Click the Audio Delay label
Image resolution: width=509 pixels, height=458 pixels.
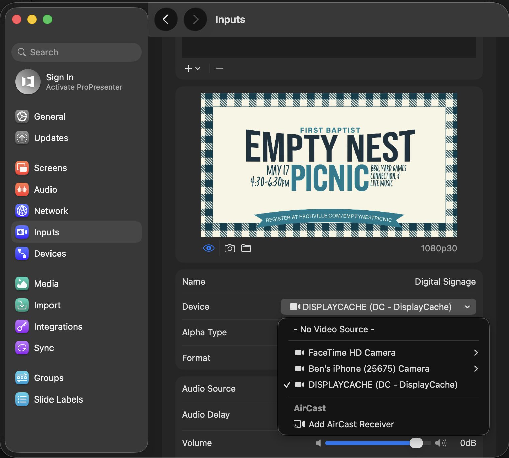coord(206,415)
